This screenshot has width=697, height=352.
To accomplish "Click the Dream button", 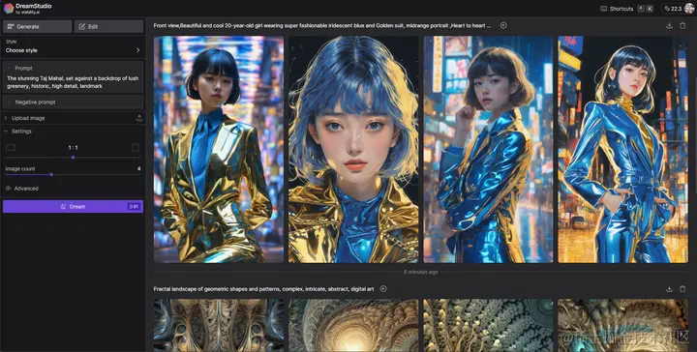I will click(x=73, y=206).
